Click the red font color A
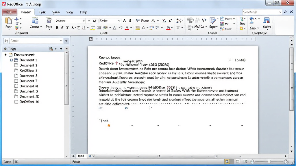 pos(127,28)
